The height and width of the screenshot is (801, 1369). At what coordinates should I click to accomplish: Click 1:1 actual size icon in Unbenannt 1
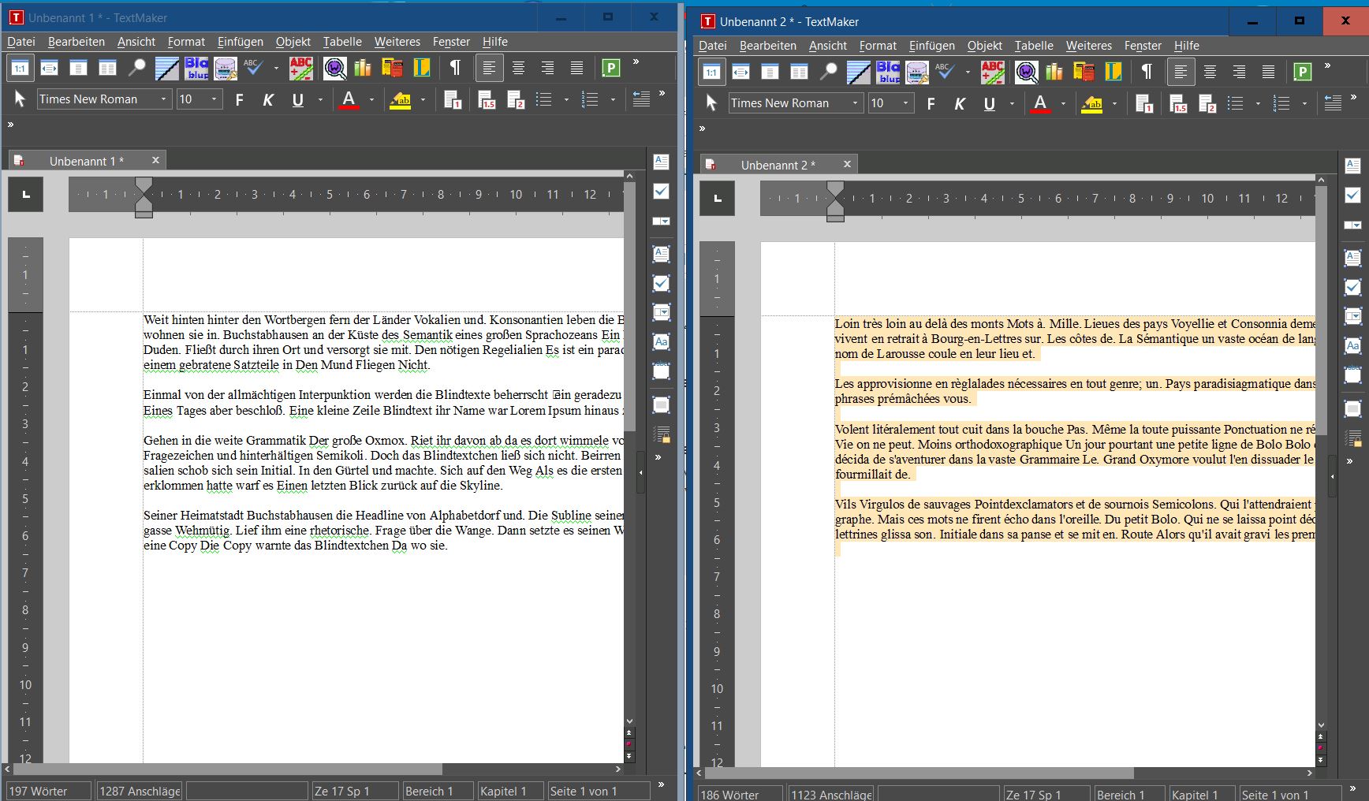click(x=20, y=69)
